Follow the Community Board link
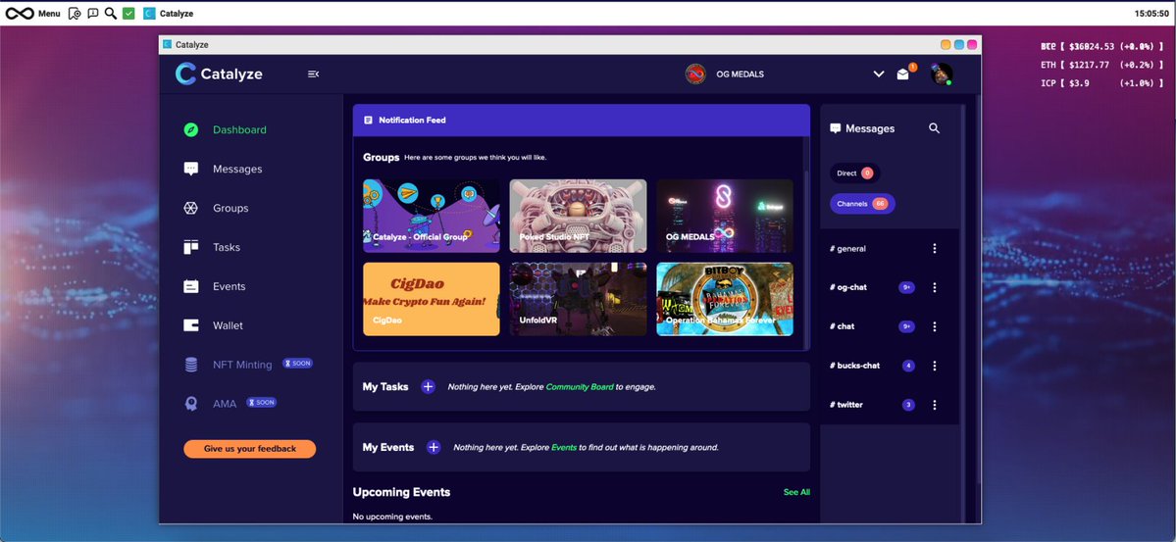The width and height of the screenshot is (1176, 542). 580,387
